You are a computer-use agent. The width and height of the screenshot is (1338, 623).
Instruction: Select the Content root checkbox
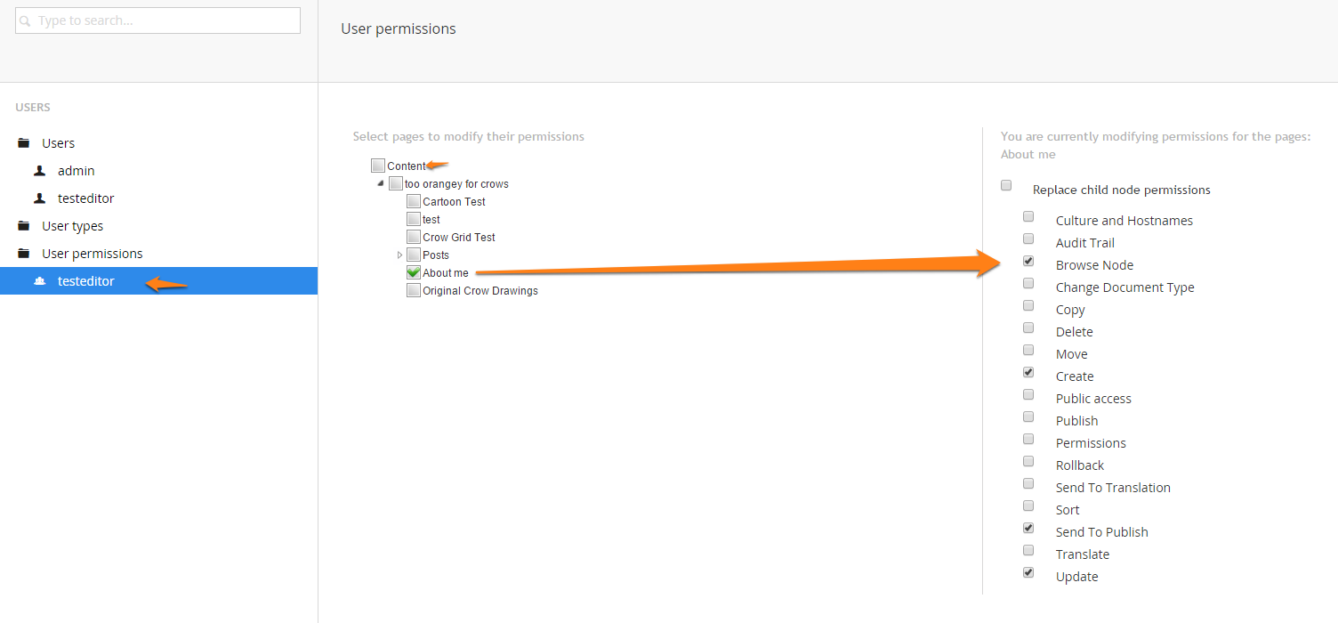point(378,166)
